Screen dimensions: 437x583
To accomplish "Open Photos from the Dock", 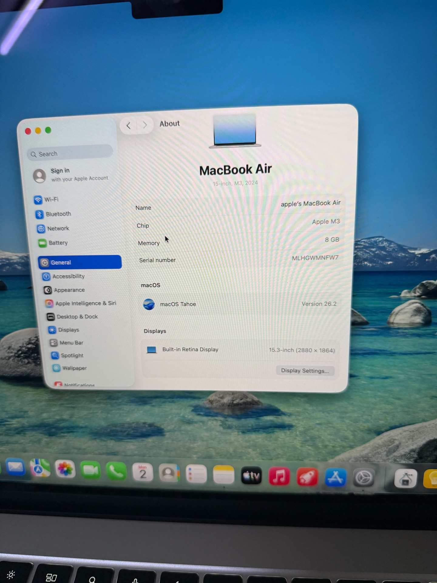I will (x=65, y=469).
